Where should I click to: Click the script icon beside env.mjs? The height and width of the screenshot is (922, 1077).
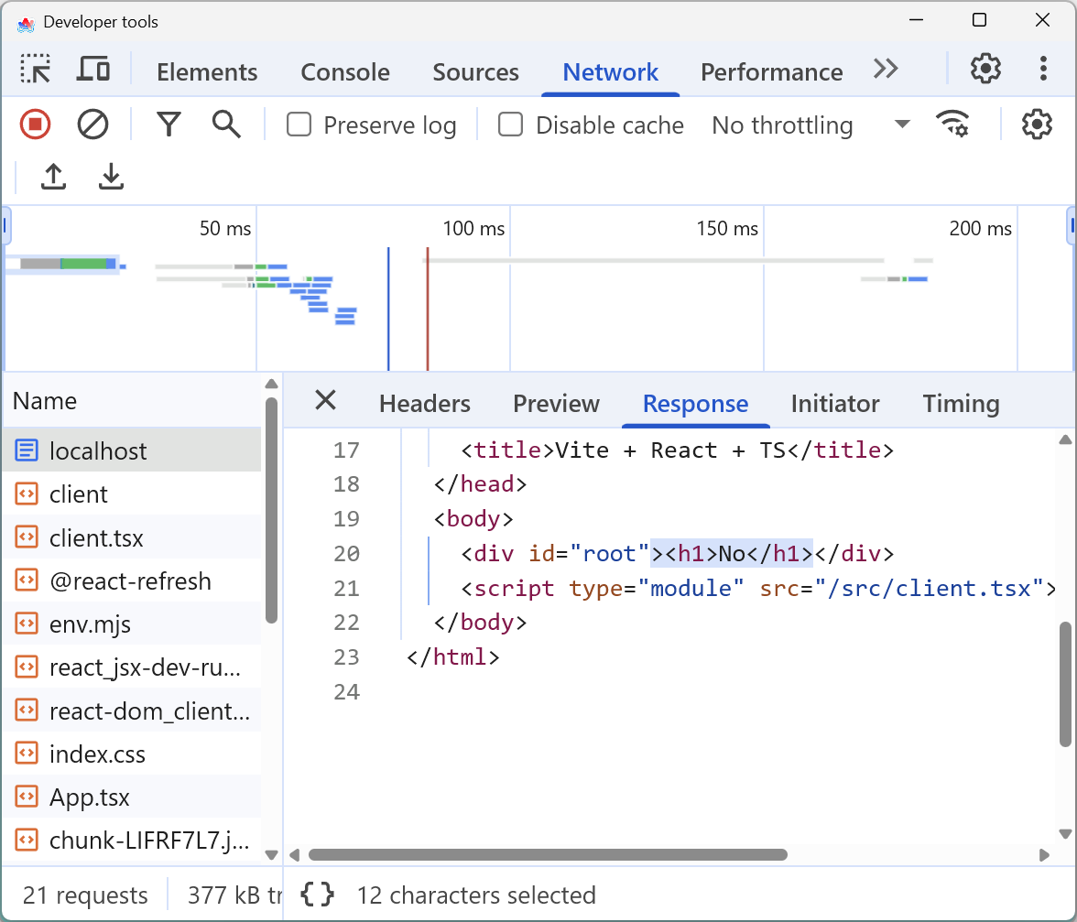click(26, 624)
